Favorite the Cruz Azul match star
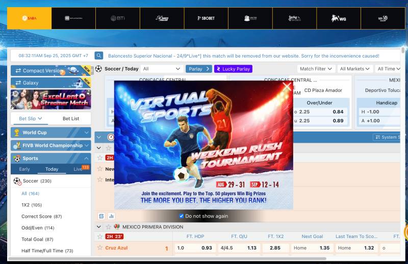Image resolution: width=408 pixels, height=264 pixels. point(100,248)
